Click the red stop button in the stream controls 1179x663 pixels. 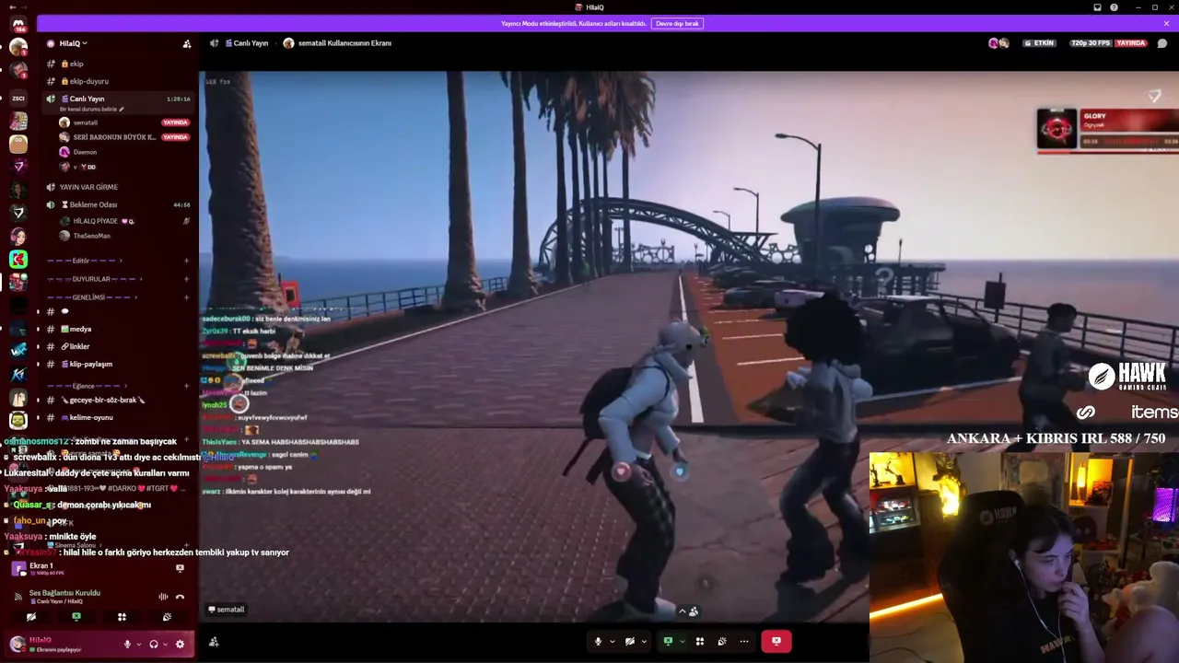776,641
